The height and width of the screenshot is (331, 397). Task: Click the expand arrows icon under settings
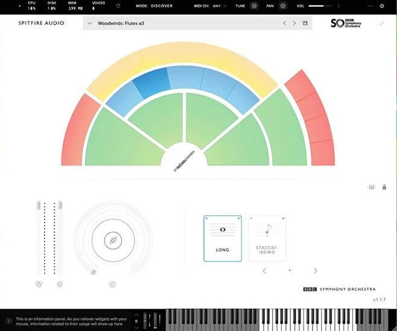[381, 24]
